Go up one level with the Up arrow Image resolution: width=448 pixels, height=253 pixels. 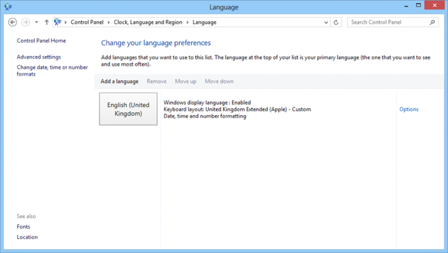point(47,22)
